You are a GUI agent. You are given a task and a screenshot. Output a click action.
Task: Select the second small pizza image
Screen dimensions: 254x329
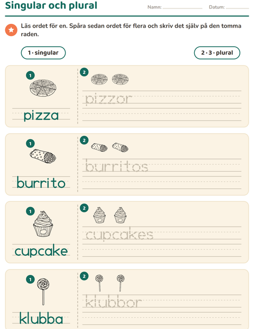[x=120, y=79]
